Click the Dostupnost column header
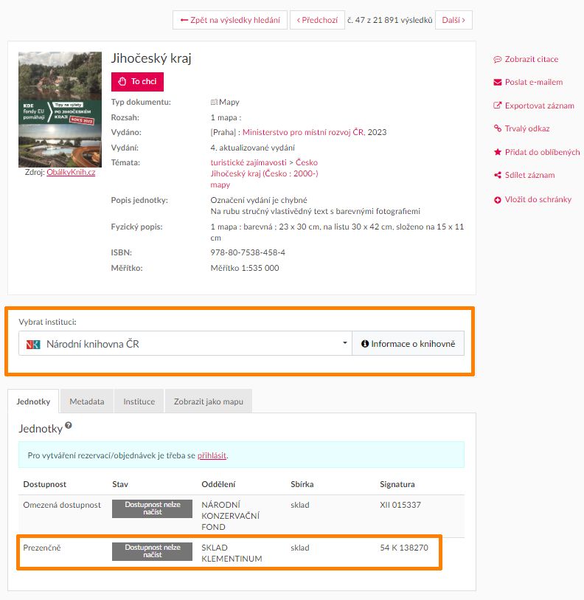The width and height of the screenshot is (584, 600). tap(45, 484)
